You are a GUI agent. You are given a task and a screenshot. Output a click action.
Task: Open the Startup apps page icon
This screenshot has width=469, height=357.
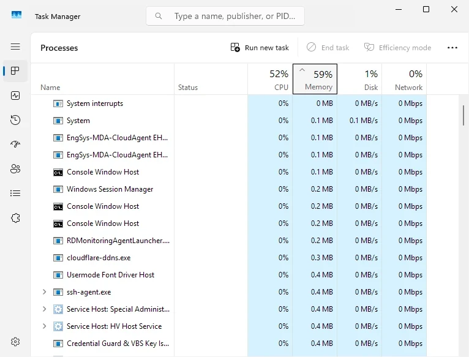click(x=15, y=145)
